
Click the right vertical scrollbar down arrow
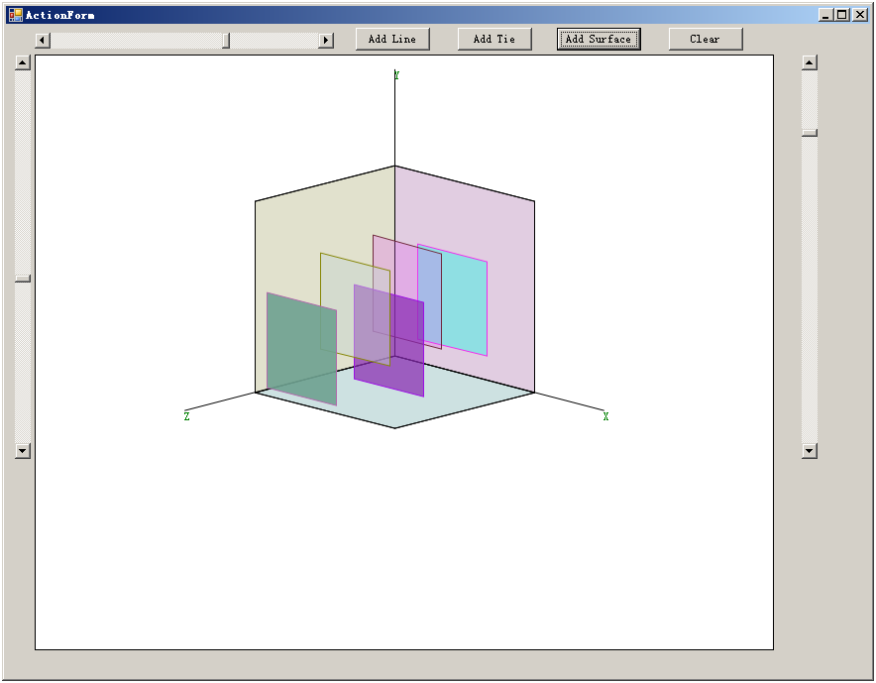coord(810,450)
